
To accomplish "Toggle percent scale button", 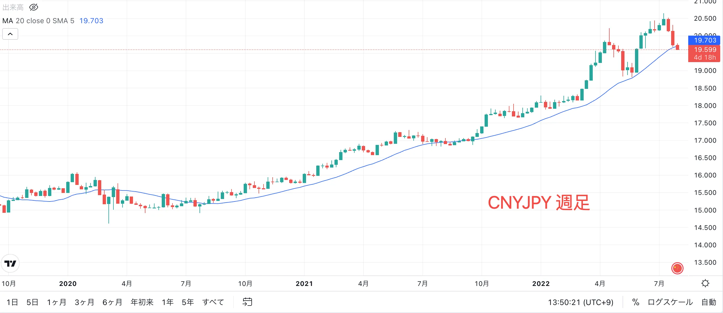I will (x=636, y=302).
